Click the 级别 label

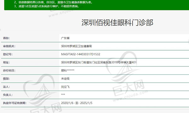(x=6, y=79)
